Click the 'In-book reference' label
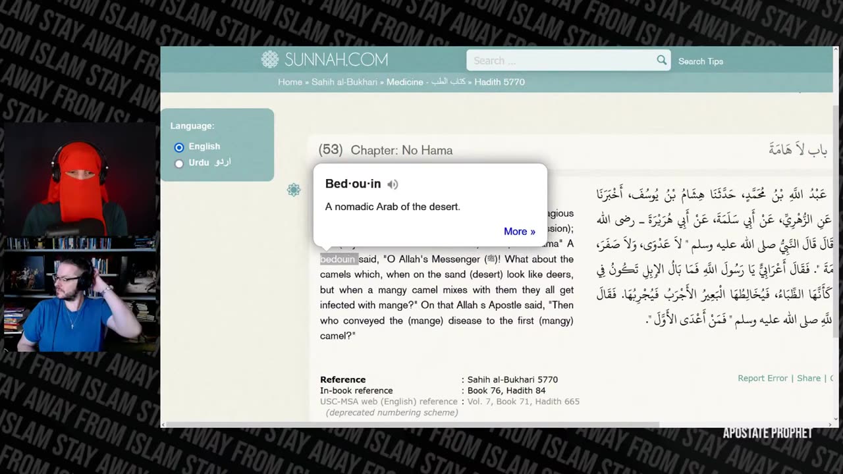Screen dimensions: 843x474 (356, 390)
